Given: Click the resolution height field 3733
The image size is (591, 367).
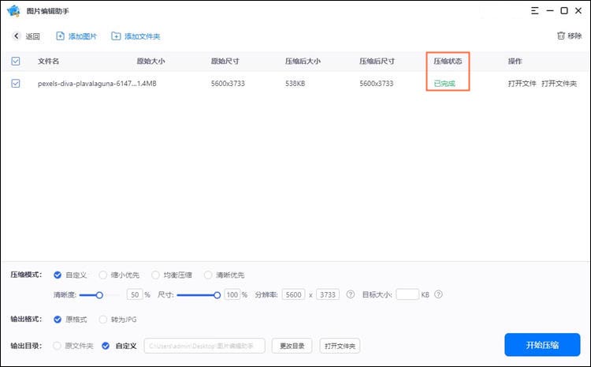Looking at the screenshot, I should pyautogui.click(x=328, y=294).
